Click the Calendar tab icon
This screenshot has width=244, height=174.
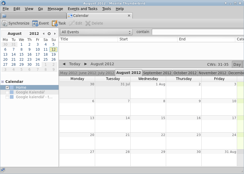click(x=70, y=16)
